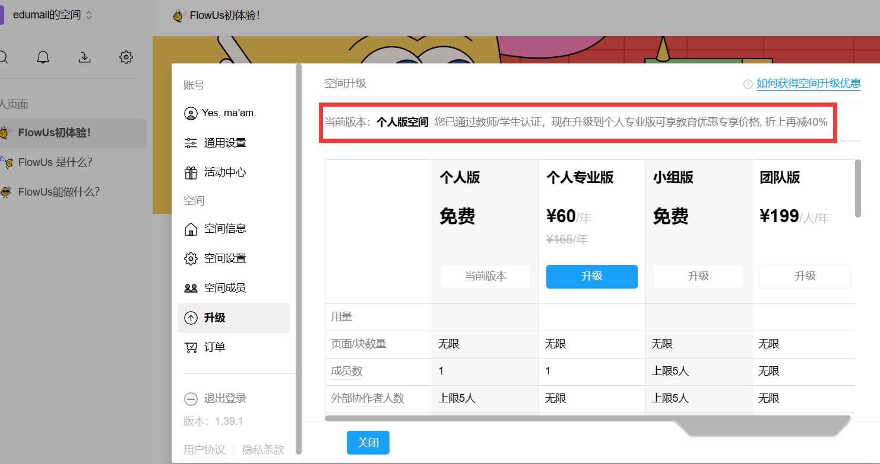Click the user avatar icon beside Yes, ma'am.
The image size is (880, 464).
click(191, 113)
